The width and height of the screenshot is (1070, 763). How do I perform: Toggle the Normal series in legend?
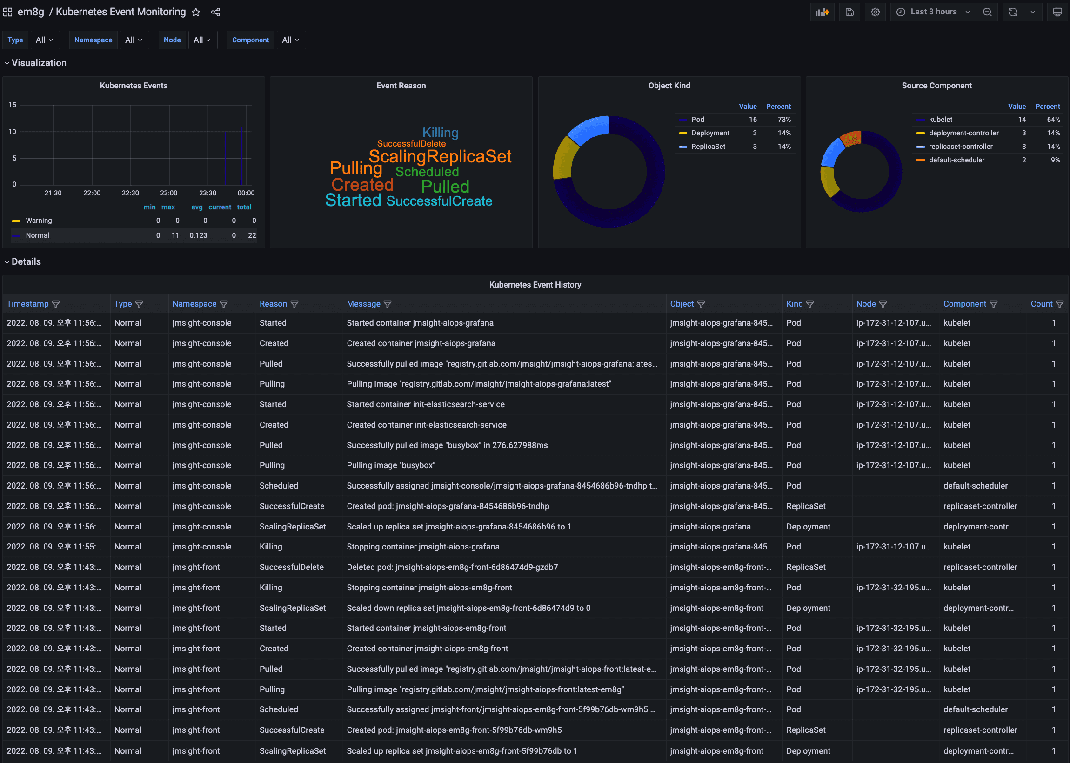[37, 235]
